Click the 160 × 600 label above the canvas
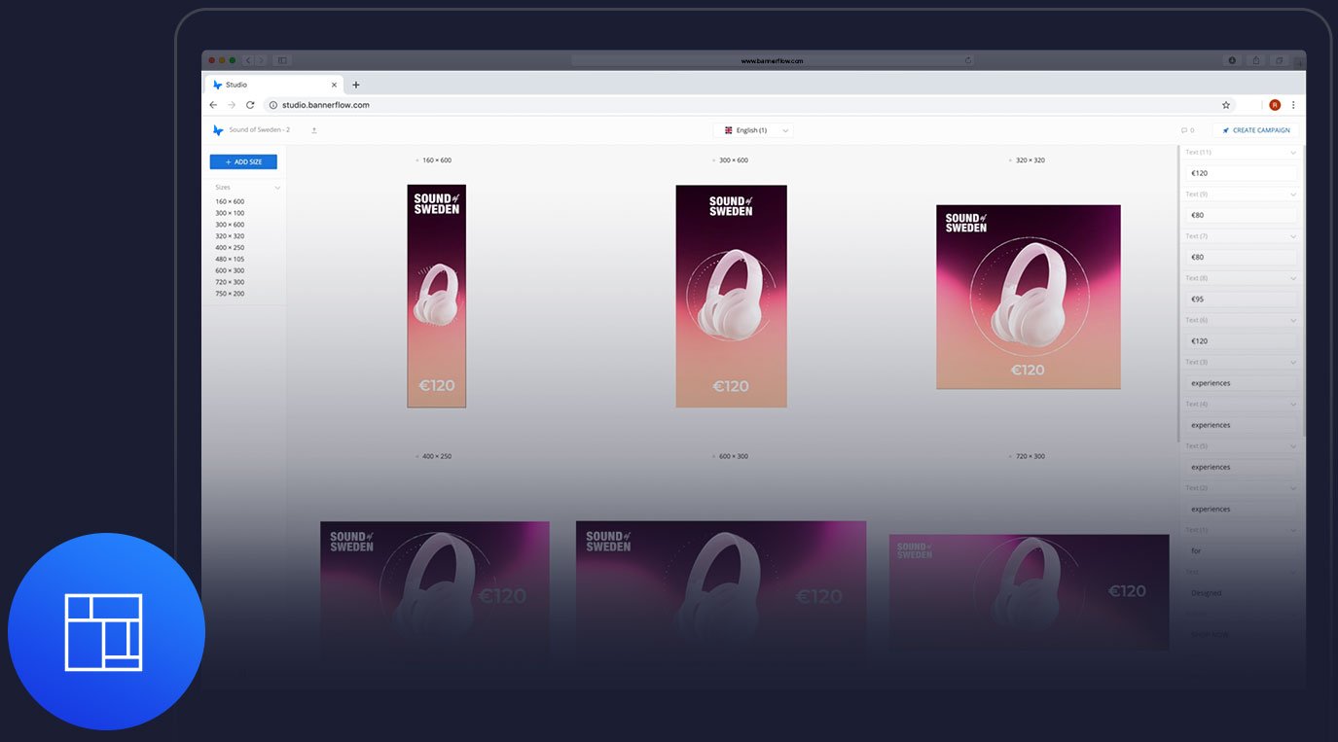 (x=437, y=160)
